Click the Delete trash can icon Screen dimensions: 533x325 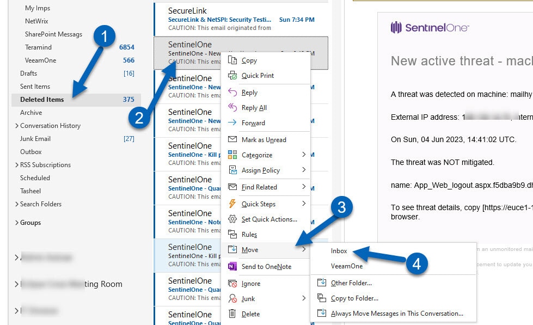pos(232,314)
